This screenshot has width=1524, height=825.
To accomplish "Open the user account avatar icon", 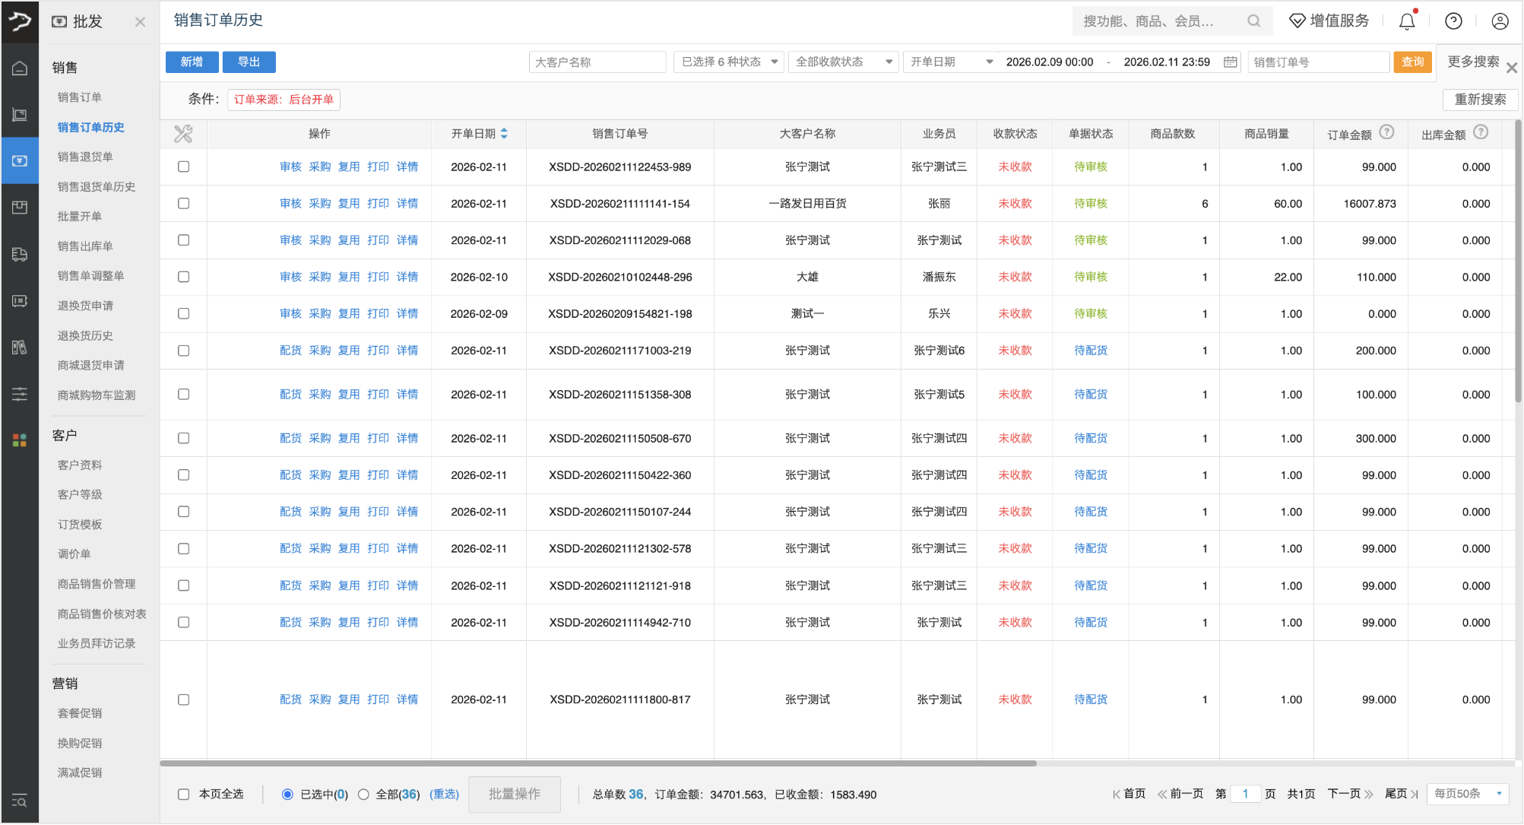I will tap(1499, 21).
